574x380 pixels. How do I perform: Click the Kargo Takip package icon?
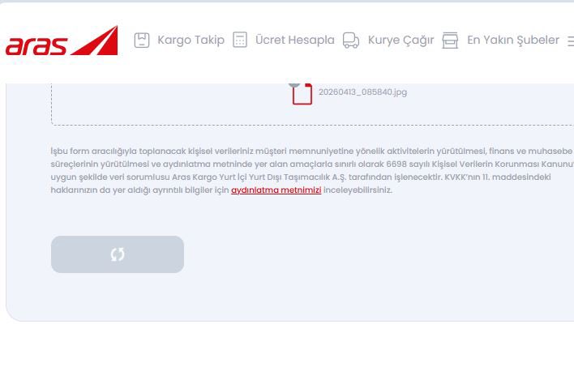click(x=142, y=41)
